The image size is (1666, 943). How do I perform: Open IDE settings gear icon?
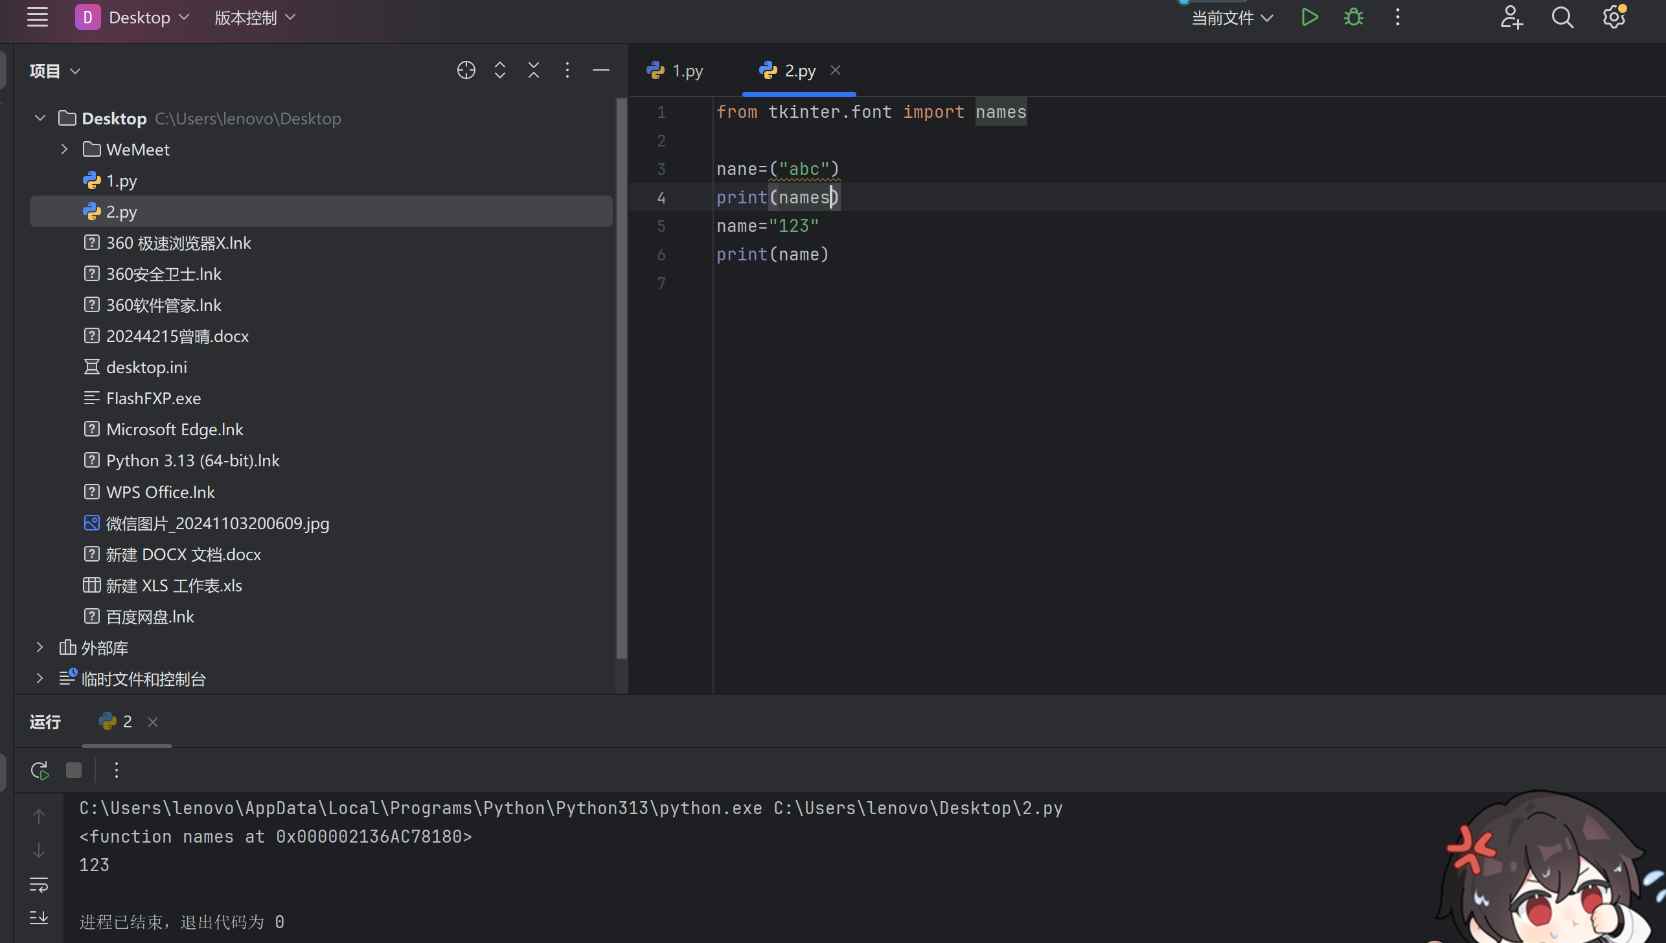pyautogui.click(x=1613, y=17)
